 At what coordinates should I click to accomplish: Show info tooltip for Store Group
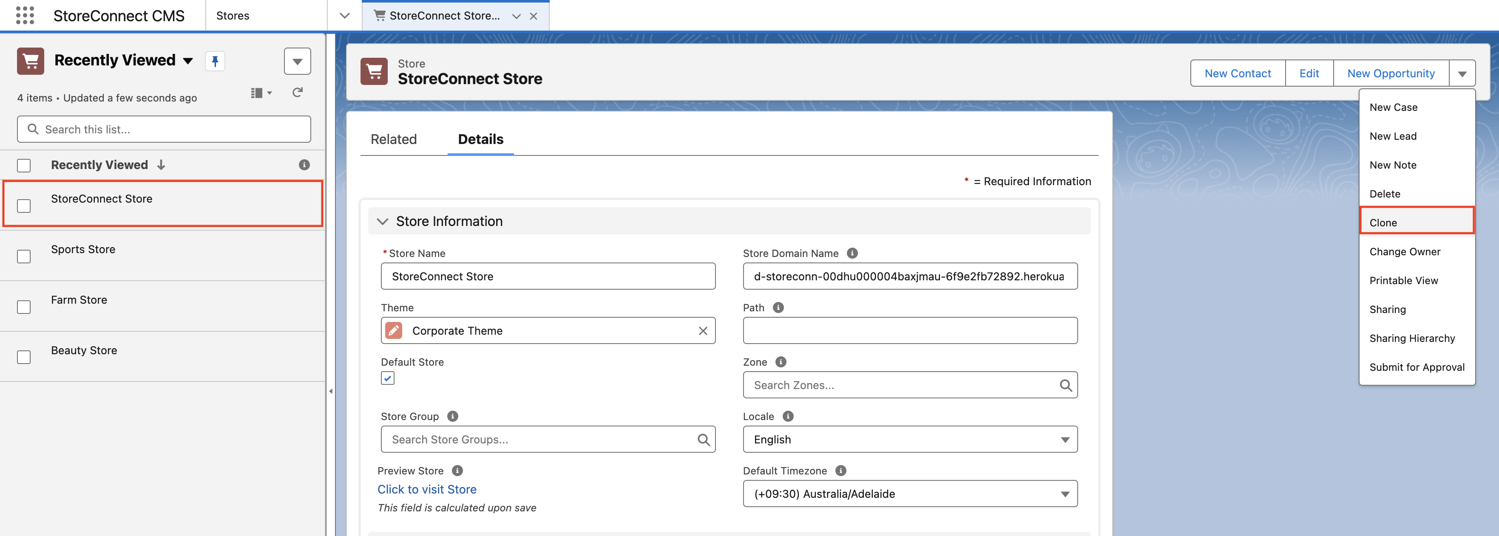pos(453,416)
